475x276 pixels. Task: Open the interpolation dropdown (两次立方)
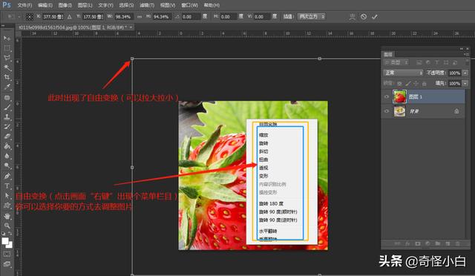pyautogui.click(x=312, y=16)
